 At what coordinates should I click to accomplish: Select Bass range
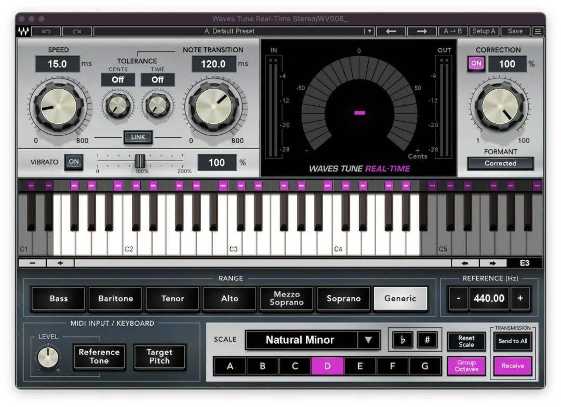(58, 299)
